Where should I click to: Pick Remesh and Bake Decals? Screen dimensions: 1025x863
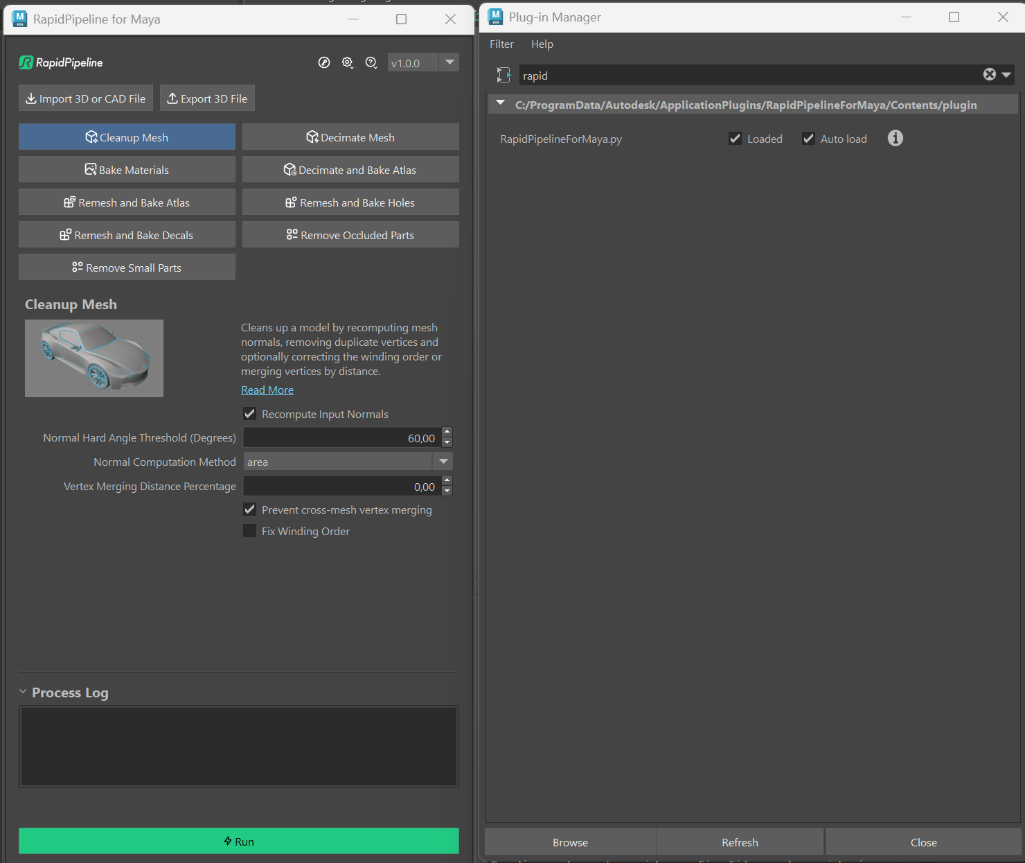tap(127, 235)
